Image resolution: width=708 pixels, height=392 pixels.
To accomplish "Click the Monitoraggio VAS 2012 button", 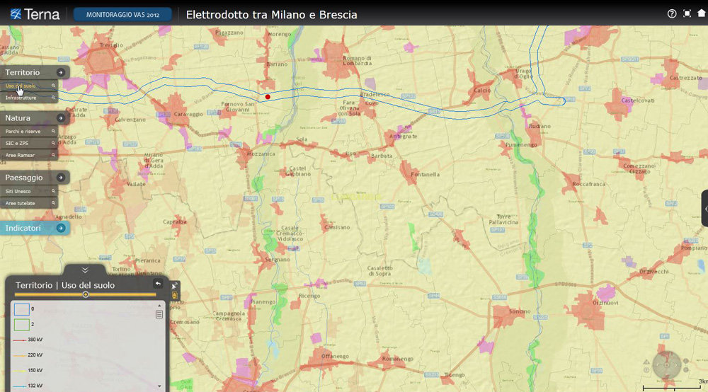I will pos(122,14).
